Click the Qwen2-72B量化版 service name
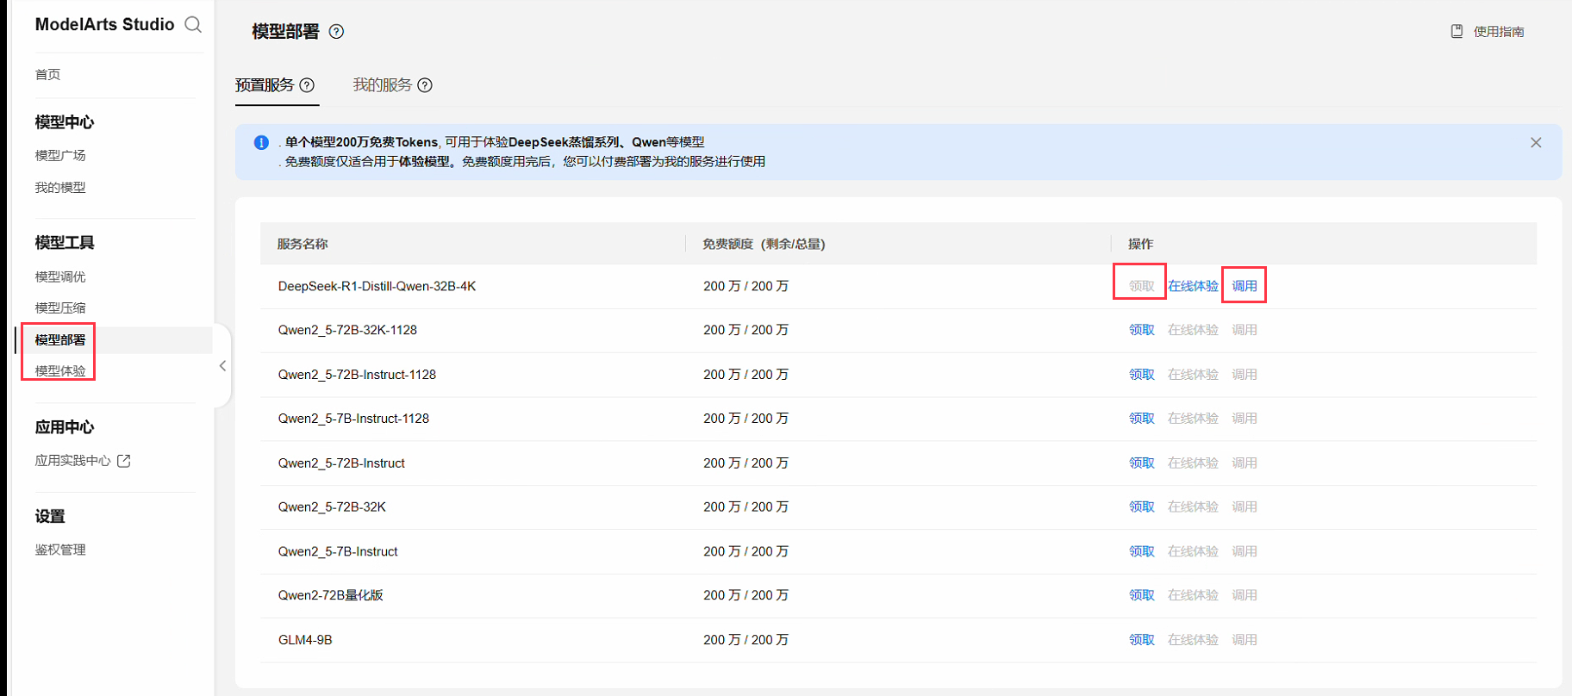The width and height of the screenshot is (1572, 696). coord(330,595)
